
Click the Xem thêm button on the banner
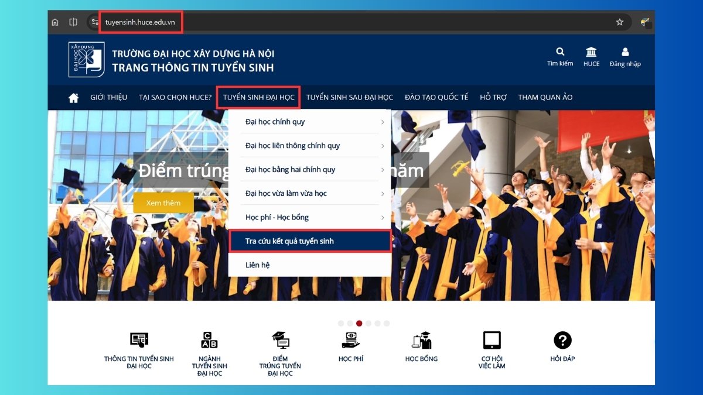click(x=163, y=203)
